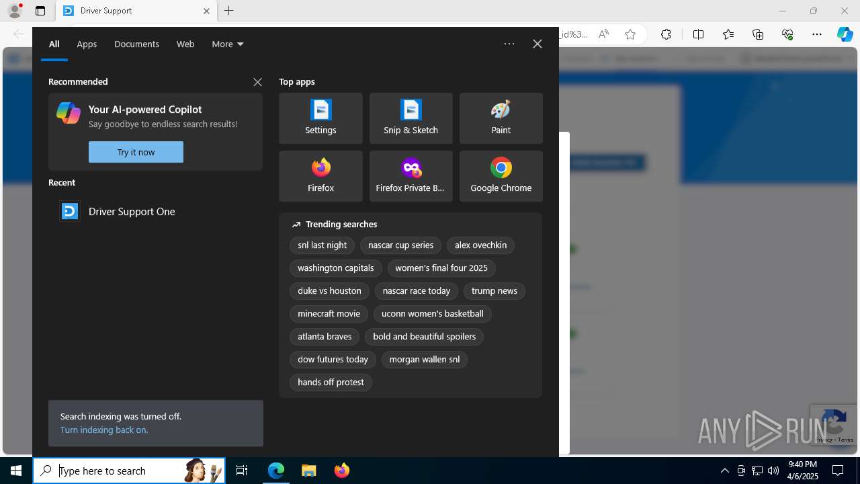Switch to Apps search tab
The image size is (860, 484).
(87, 44)
